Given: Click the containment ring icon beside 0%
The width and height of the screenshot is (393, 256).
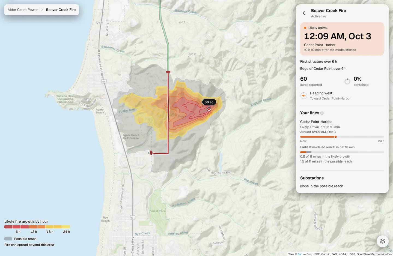Looking at the screenshot, I should (347, 81).
